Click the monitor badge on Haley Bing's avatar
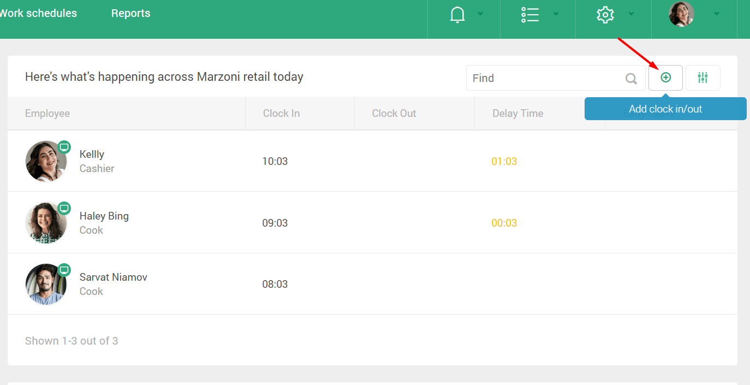This screenshot has width=750, height=385. point(64,208)
